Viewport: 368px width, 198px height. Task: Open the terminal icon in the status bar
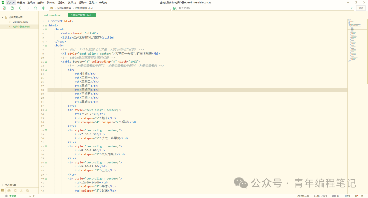tap(35, 196)
